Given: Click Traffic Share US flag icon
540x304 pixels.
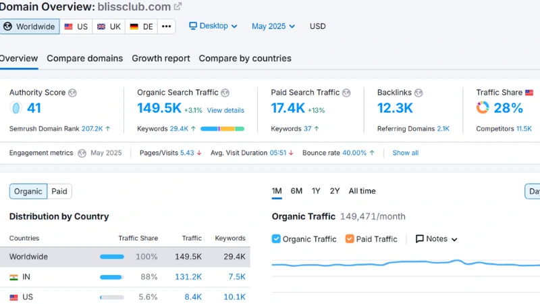Looking at the screenshot, I should tap(529, 93).
